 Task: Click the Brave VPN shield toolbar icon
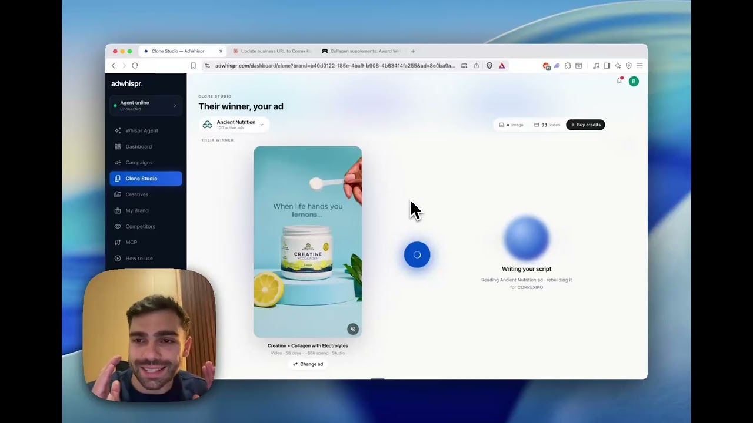pos(629,66)
